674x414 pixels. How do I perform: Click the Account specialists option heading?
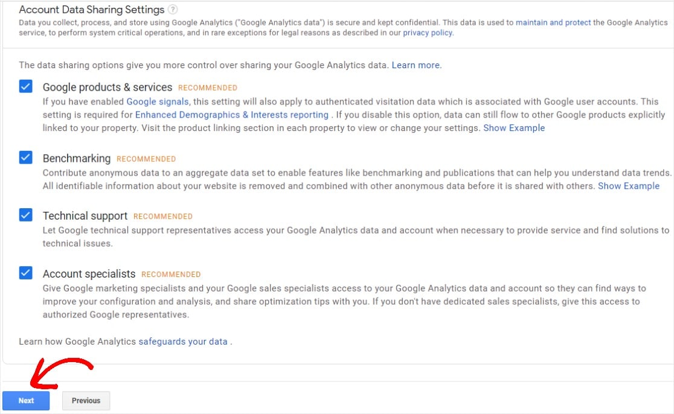[89, 274]
